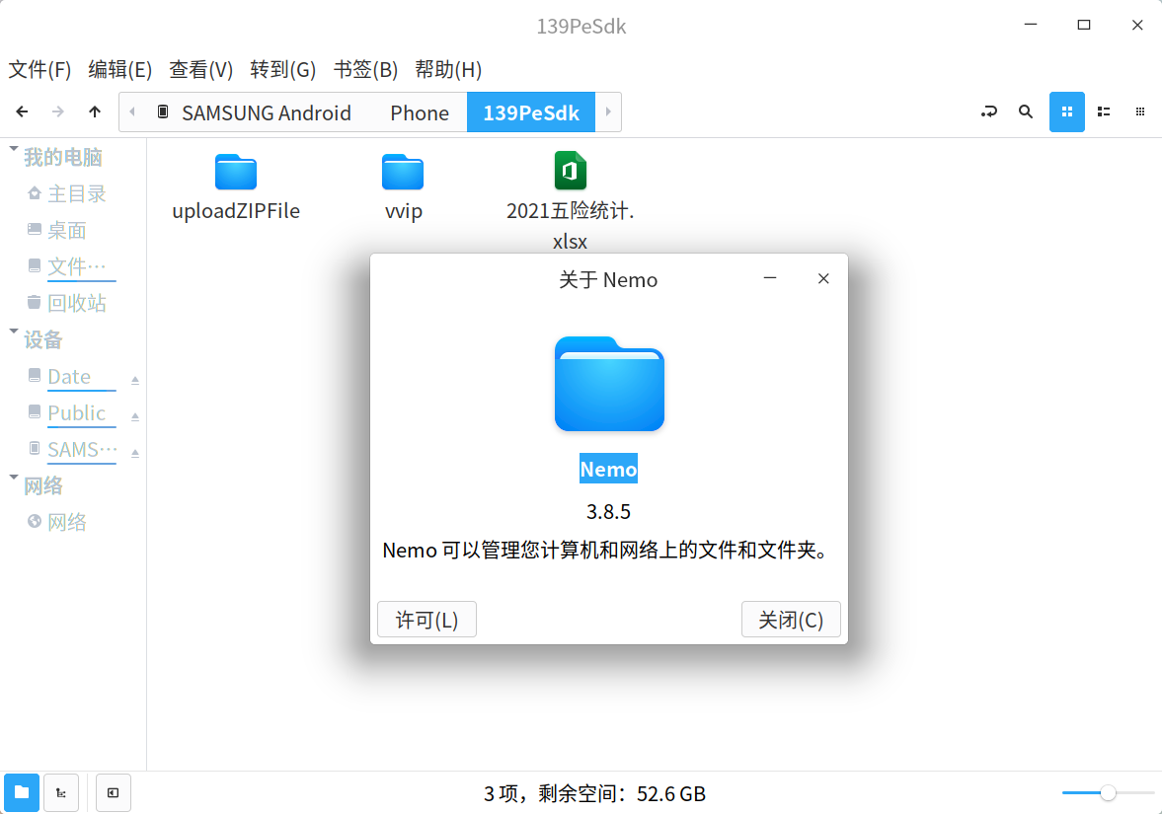1162x814 pixels.
Task: Hide the sidebar with the status bar button
Action: [x=113, y=792]
